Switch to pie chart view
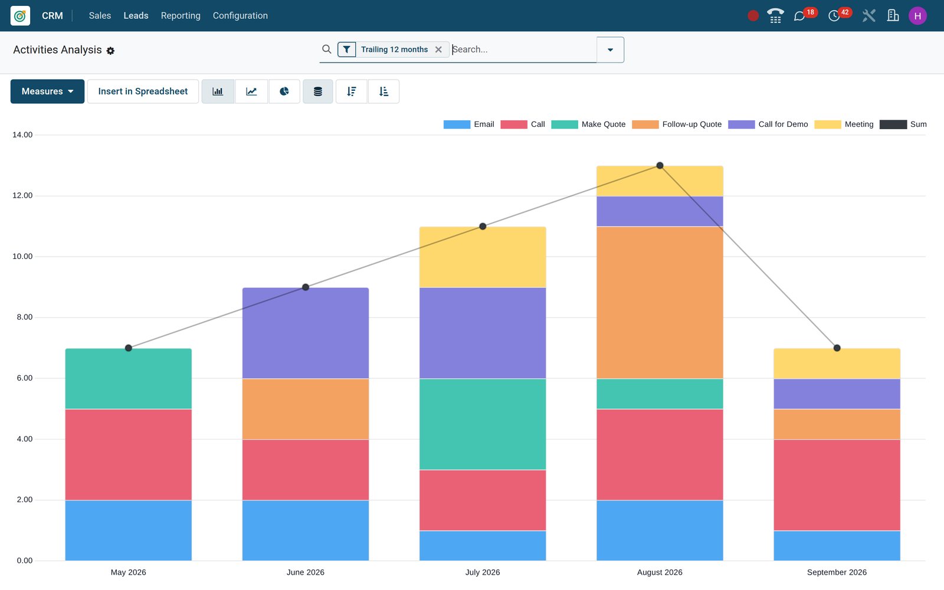944x590 pixels. click(x=284, y=91)
